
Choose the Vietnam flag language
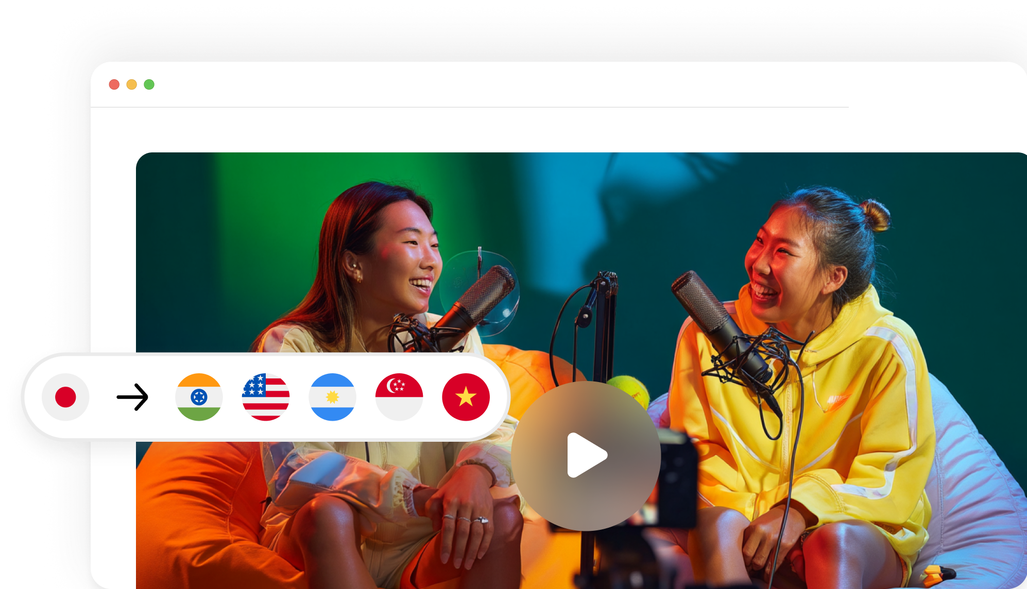coord(466,397)
